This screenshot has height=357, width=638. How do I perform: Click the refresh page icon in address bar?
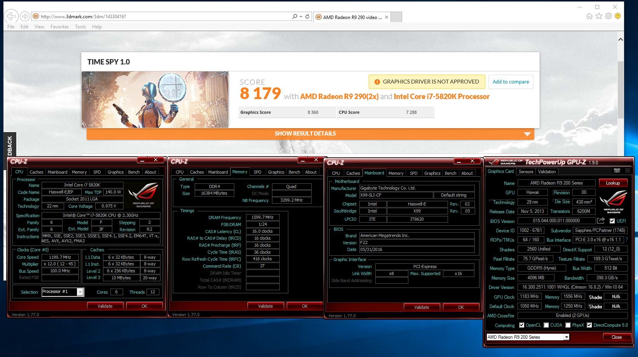[x=307, y=17]
